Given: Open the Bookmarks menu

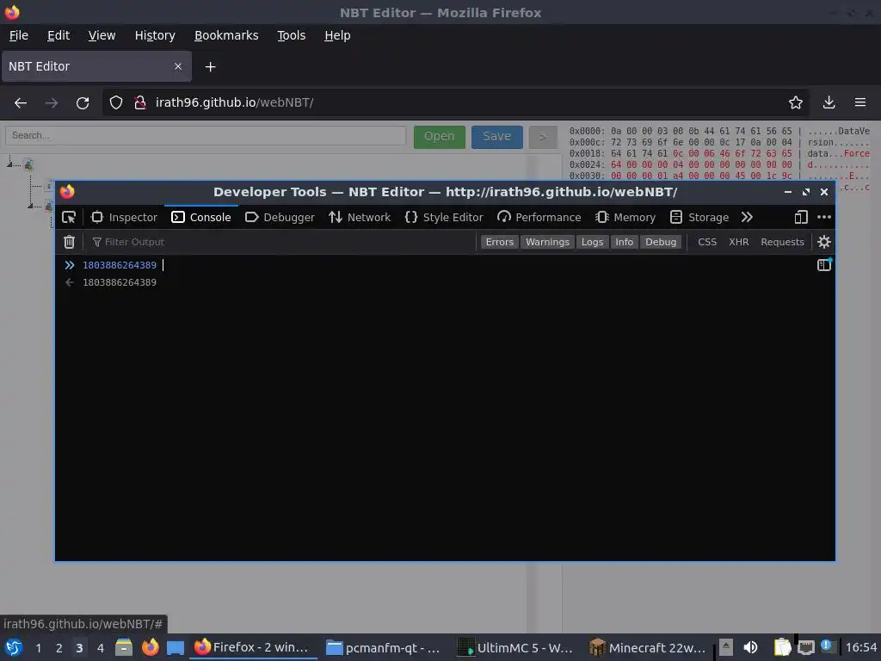Looking at the screenshot, I should (226, 35).
